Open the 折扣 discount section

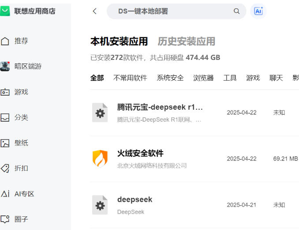coord(21,168)
